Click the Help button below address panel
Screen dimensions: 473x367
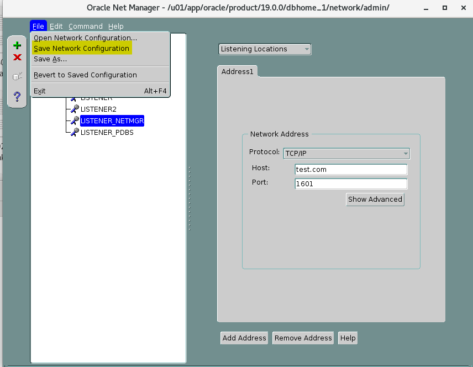coord(348,338)
